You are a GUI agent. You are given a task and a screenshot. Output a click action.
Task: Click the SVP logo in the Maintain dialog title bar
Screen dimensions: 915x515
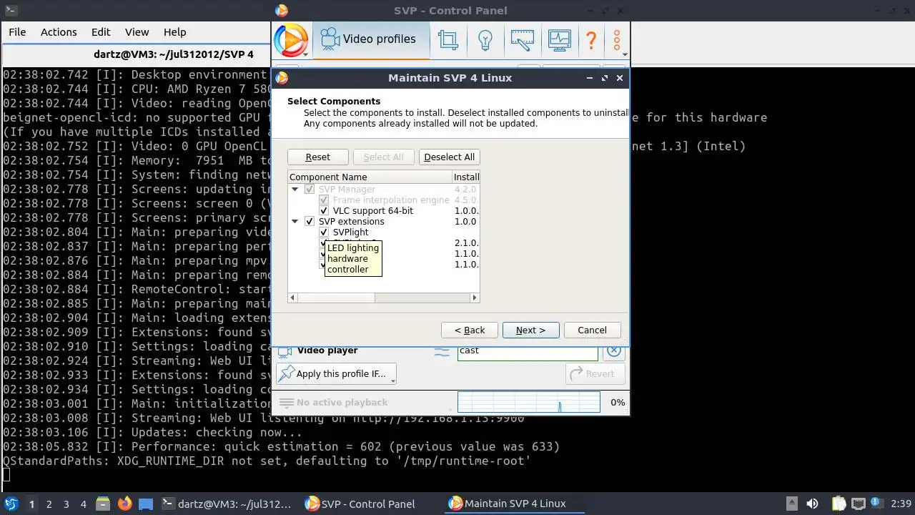(x=282, y=78)
